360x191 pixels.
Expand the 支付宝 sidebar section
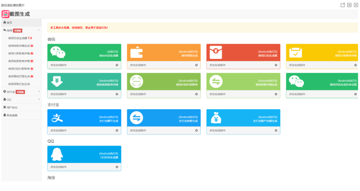[x=39, y=92]
